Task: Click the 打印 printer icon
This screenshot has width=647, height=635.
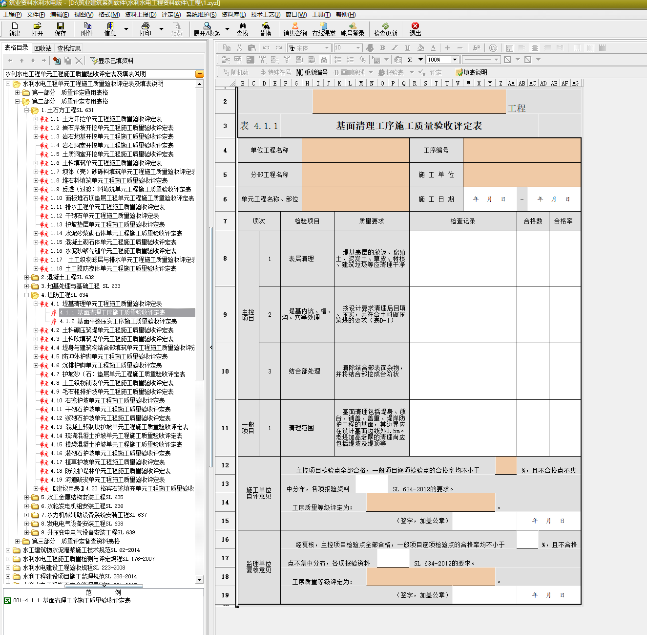Action: (145, 29)
